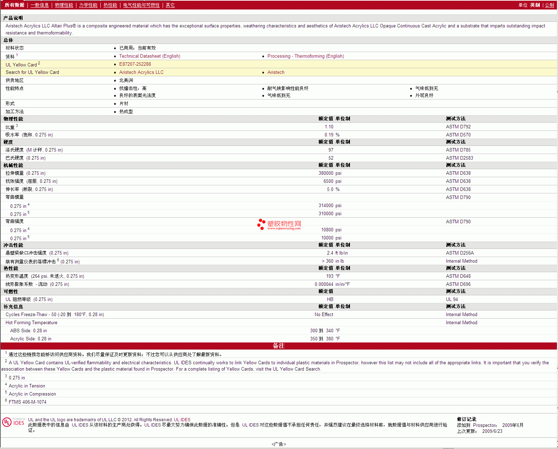Open 电气性能与可燃性 tab
Image resolution: width=558 pixels, height=449 pixels.
click(141, 5)
